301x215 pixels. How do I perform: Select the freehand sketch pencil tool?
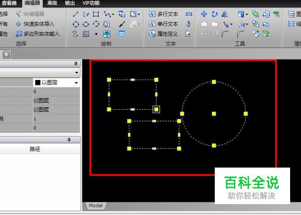86,14
